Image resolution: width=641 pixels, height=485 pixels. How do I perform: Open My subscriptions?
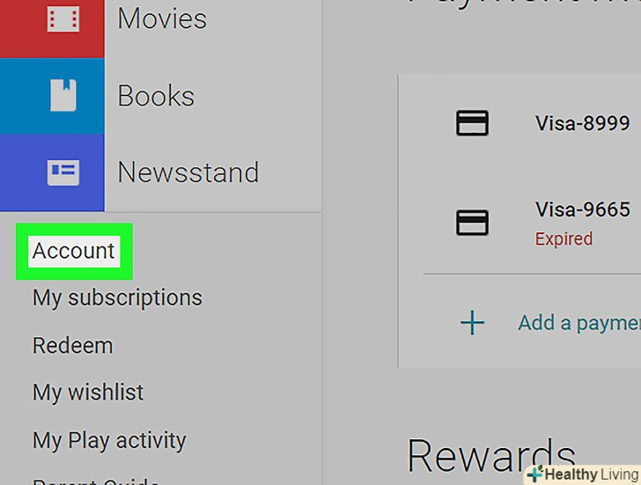[117, 298]
